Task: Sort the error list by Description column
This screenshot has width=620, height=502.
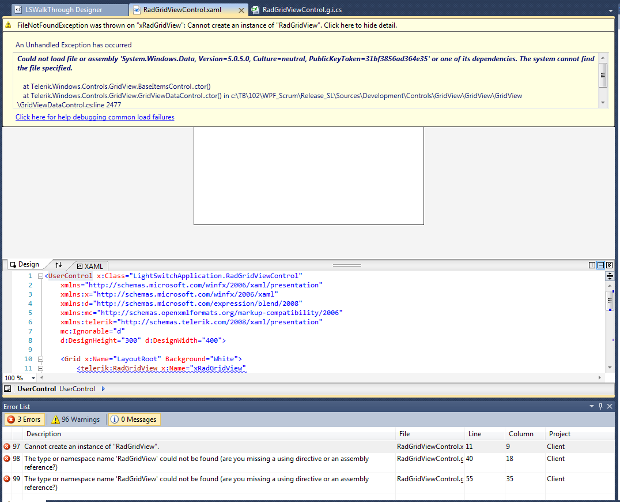Action: click(43, 434)
